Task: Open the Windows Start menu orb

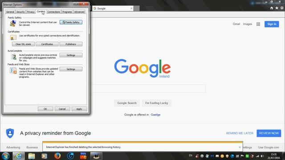Action: point(6,156)
